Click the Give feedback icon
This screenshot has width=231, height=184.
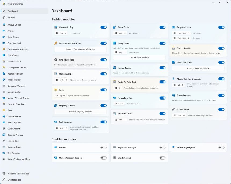pos(4,180)
